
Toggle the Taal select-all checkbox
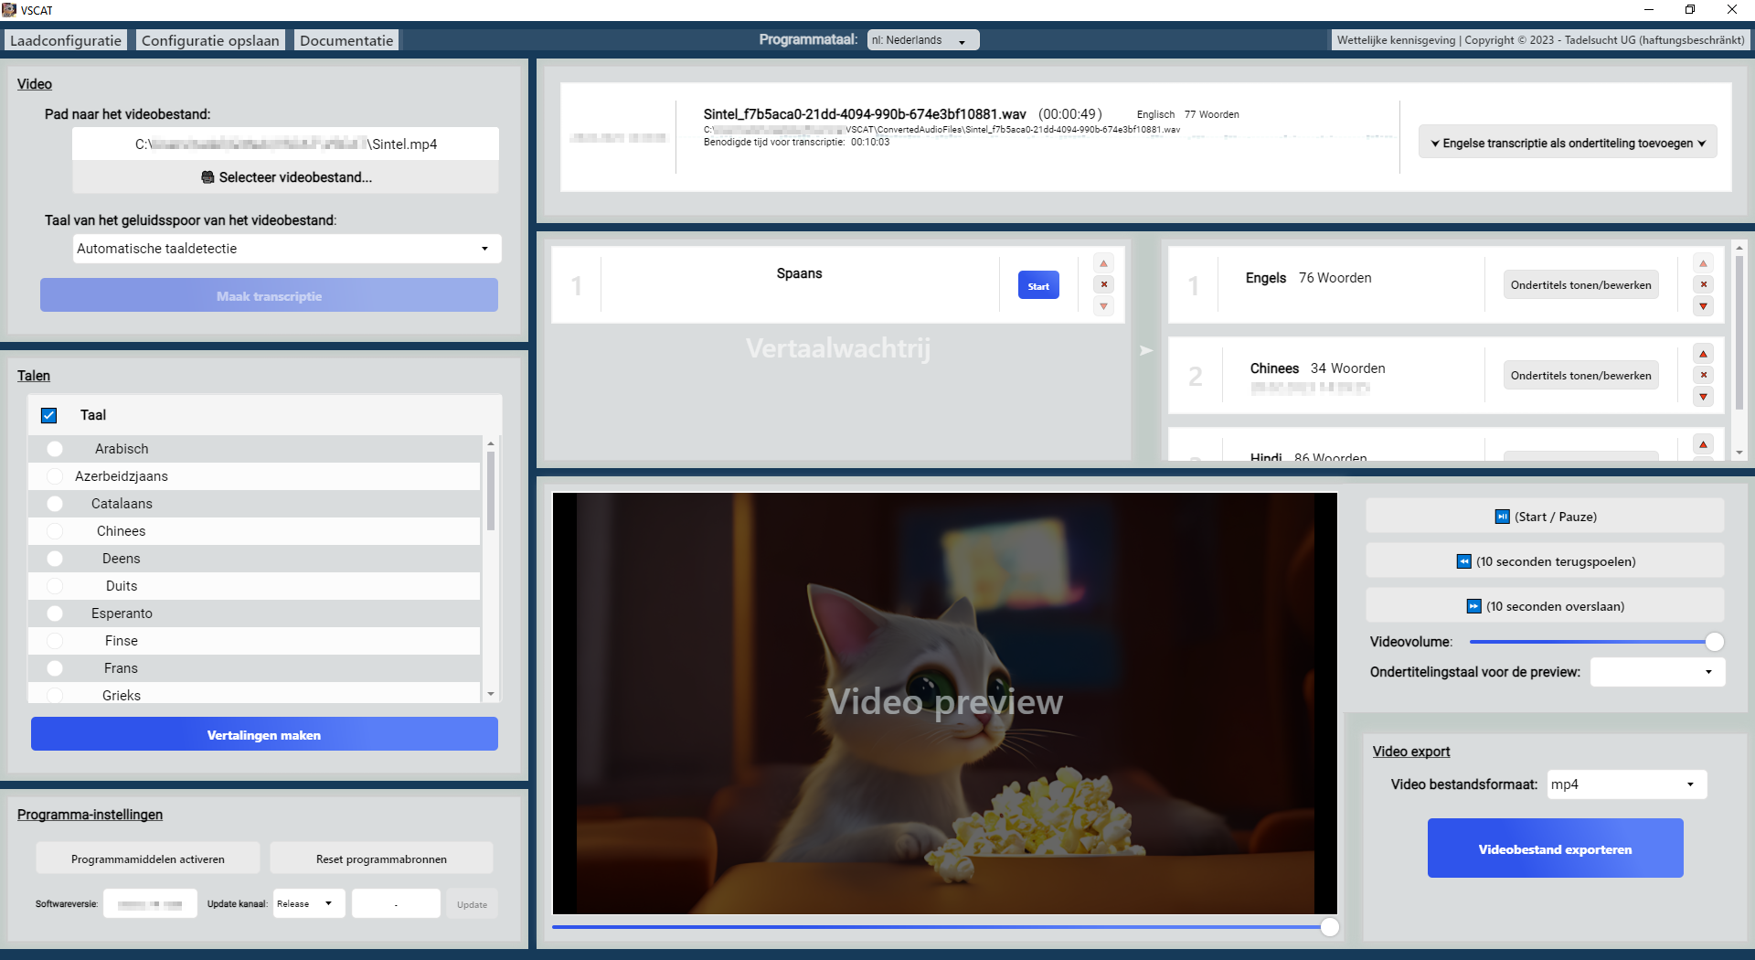tap(49, 416)
